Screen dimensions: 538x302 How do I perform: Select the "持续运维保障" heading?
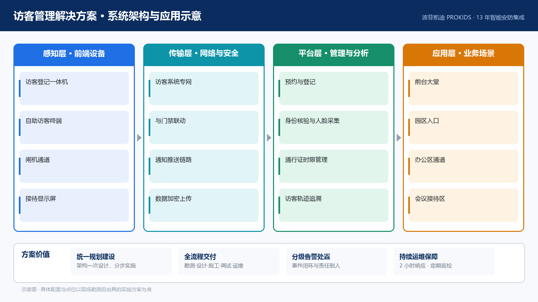[x=419, y=257]
